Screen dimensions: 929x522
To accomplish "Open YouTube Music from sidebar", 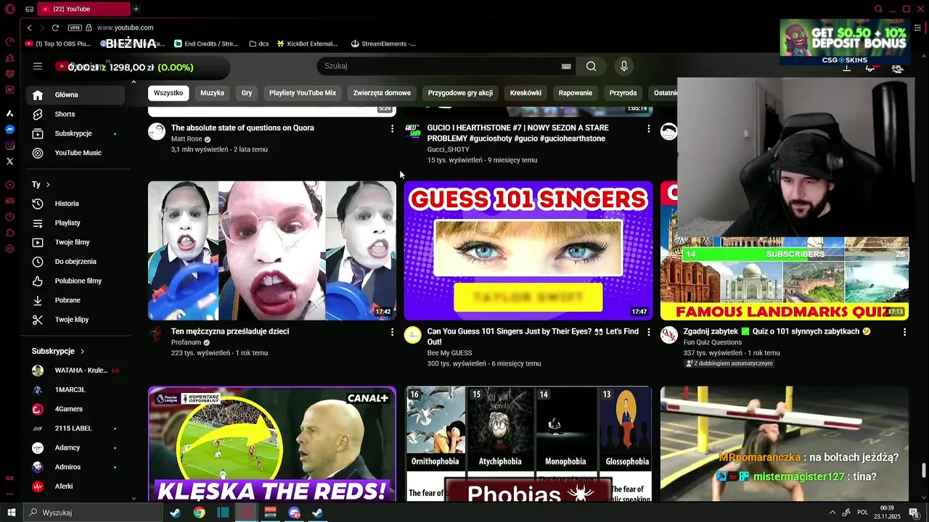I will coord(75,153).
